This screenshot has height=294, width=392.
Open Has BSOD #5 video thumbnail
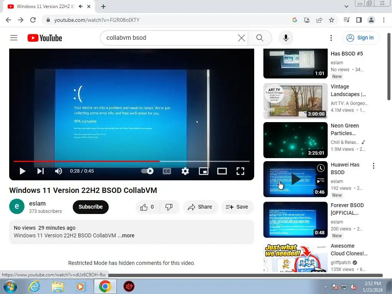pos(295,64)
